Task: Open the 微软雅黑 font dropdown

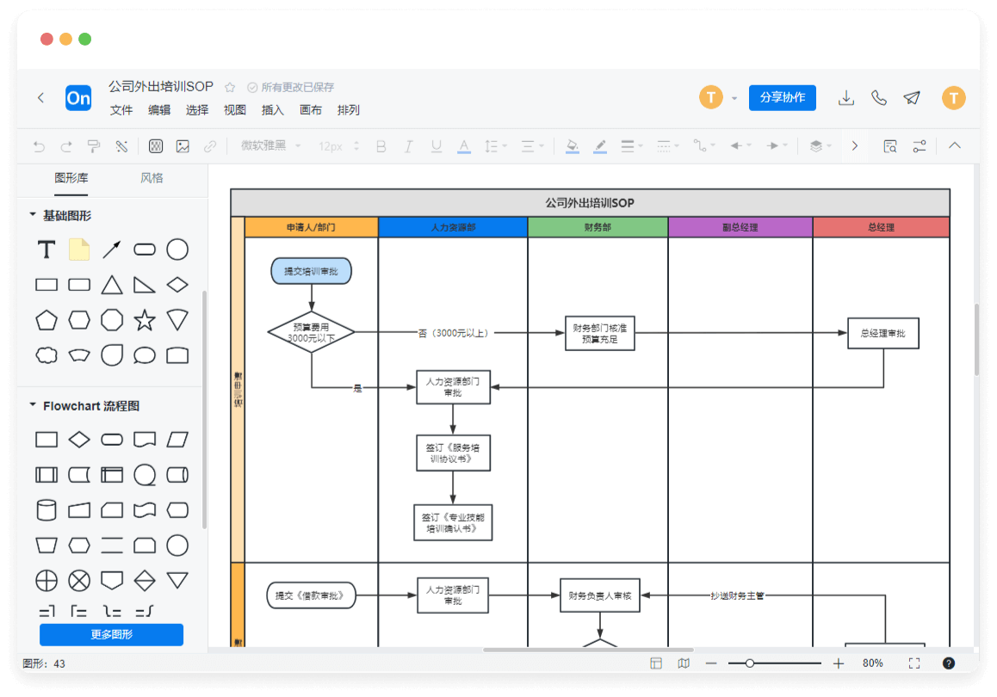Action: tap(270, 146)
